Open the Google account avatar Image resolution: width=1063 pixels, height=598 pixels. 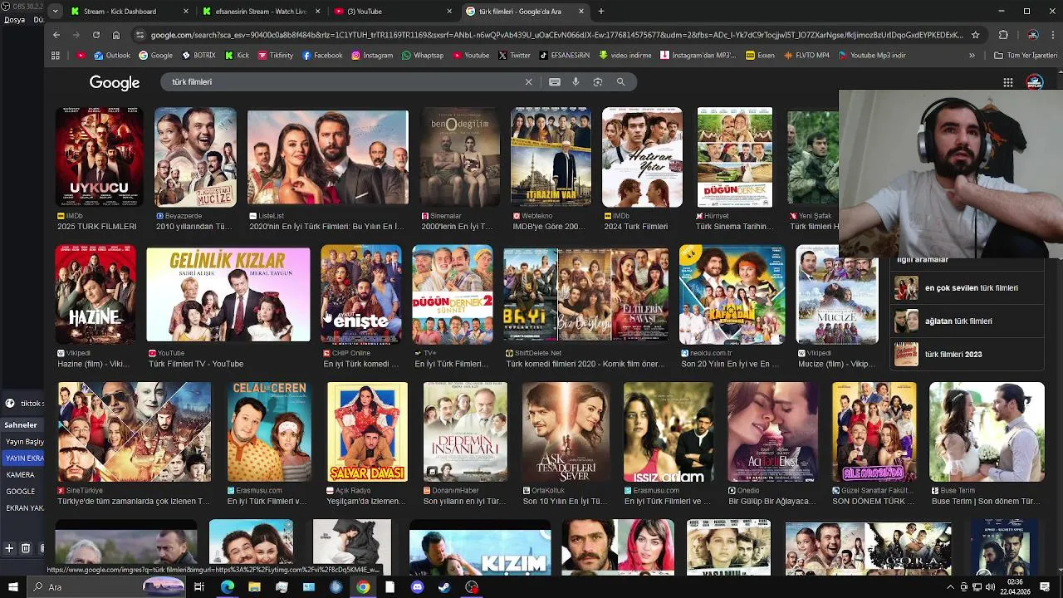point(1035,82)
